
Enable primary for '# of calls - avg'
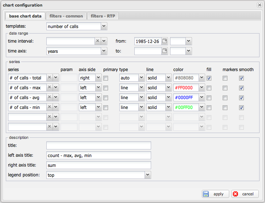[x=106, y=98]
